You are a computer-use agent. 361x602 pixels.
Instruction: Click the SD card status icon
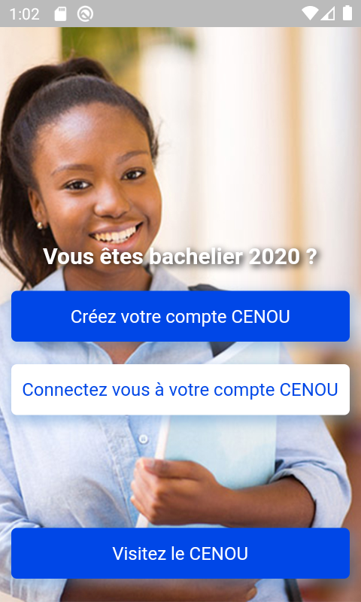pos(60,14)
